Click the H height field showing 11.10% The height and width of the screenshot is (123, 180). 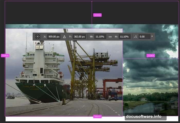[x=125, y=37]
